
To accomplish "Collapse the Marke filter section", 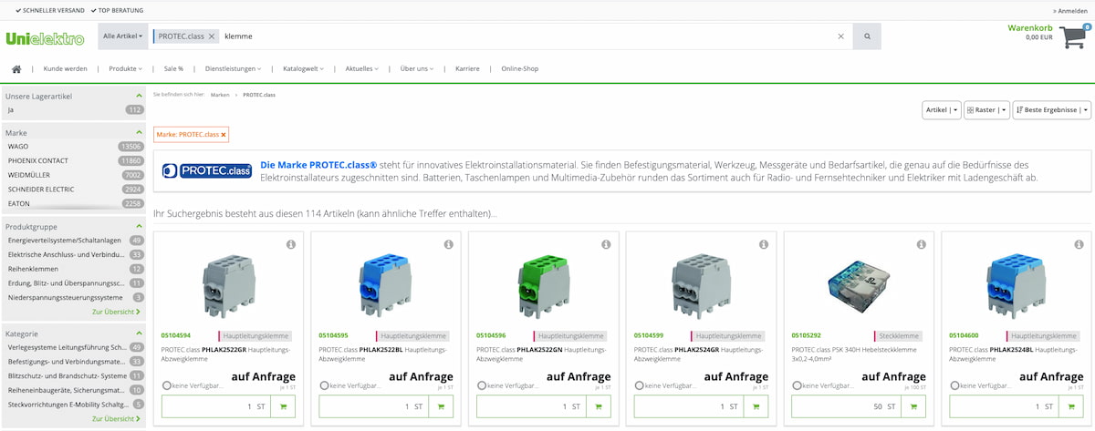I will point(139,132).
